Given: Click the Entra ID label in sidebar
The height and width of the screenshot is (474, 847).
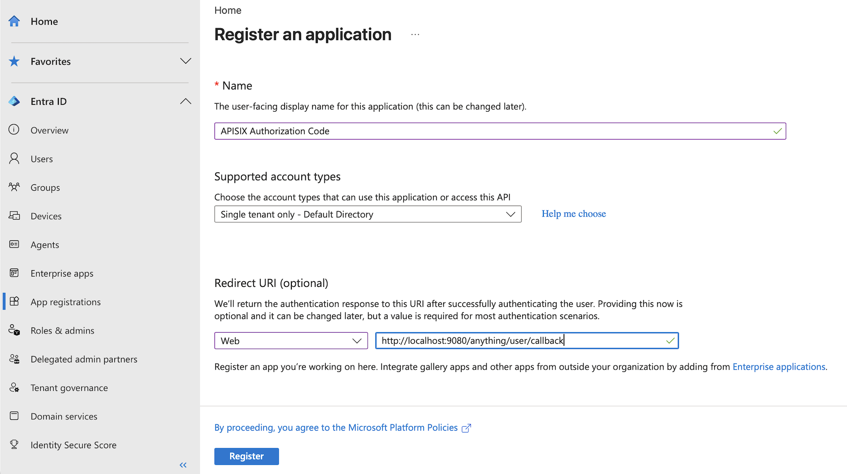Looking at the screenshot, I should coord(49,101).
